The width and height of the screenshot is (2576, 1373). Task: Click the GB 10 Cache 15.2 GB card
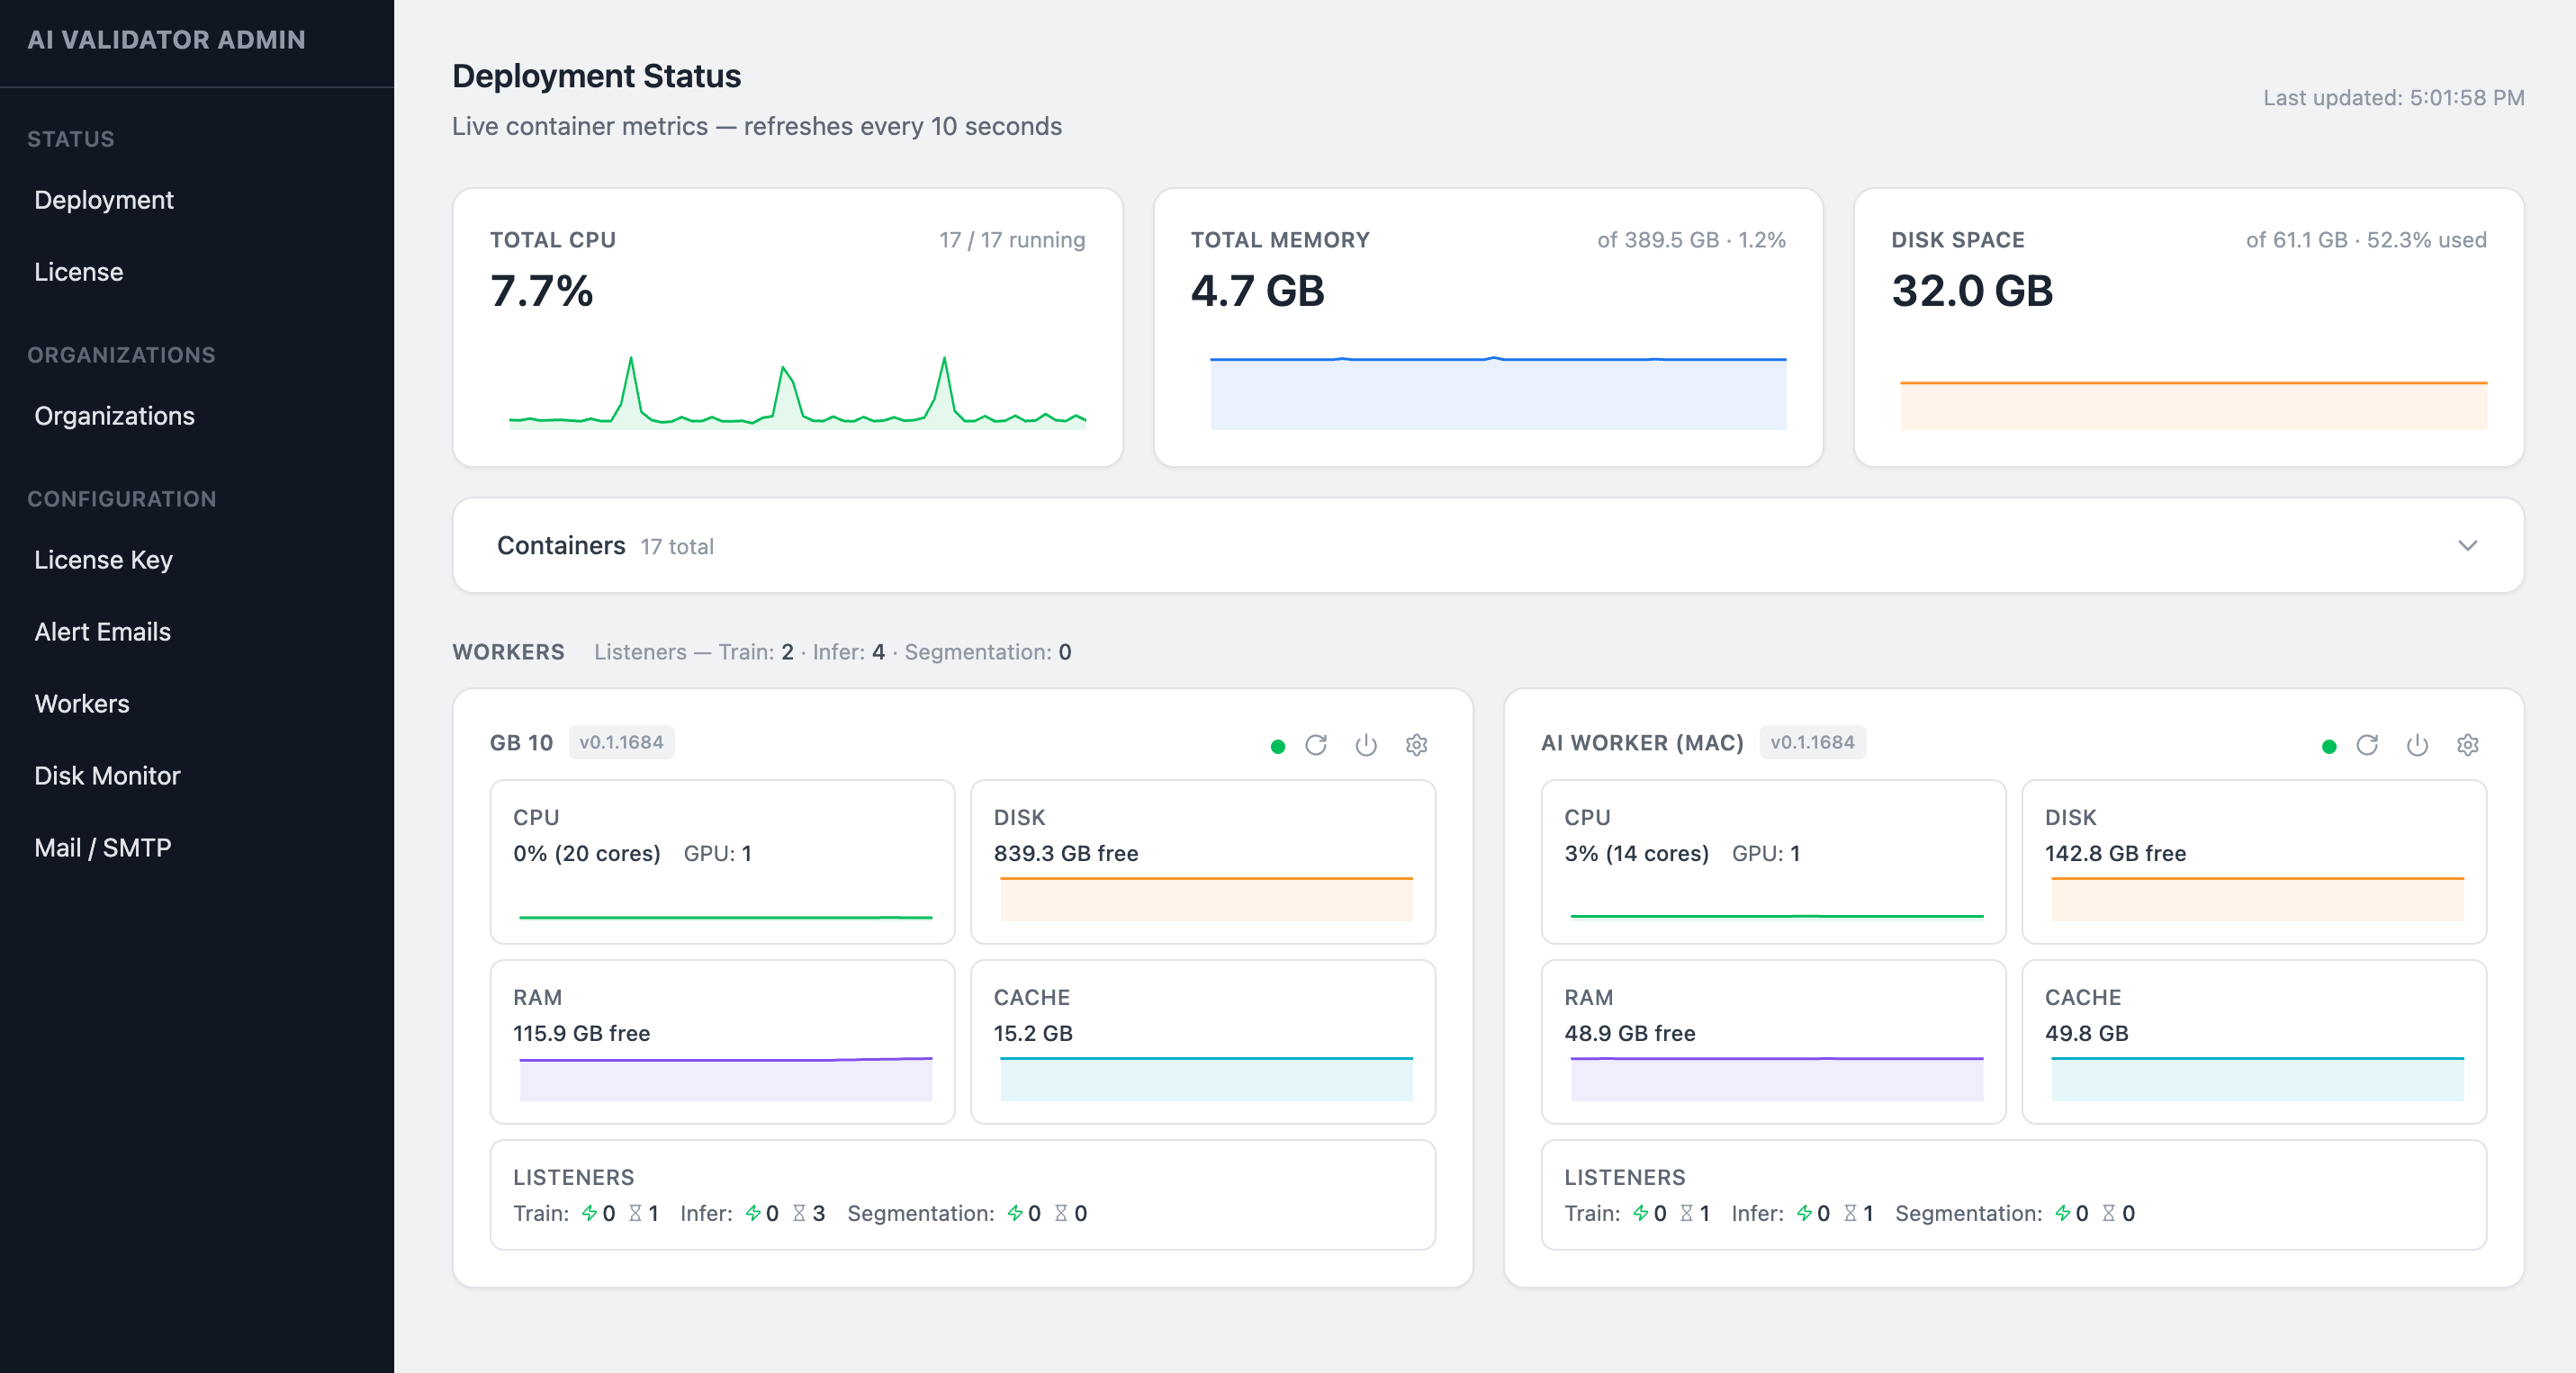click(x=1203, y=1041)
